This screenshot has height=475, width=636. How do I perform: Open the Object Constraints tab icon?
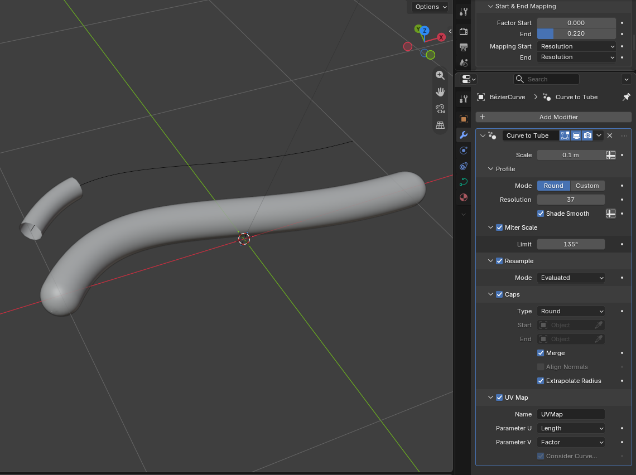tap(464, 166)
